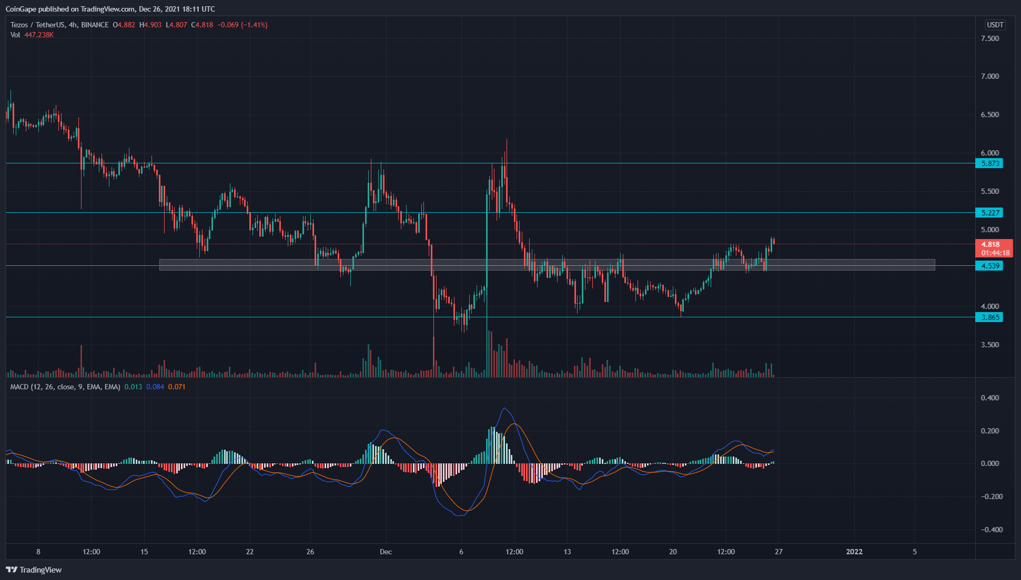Click the 27 date on time axis

click(x=779, y=552)
